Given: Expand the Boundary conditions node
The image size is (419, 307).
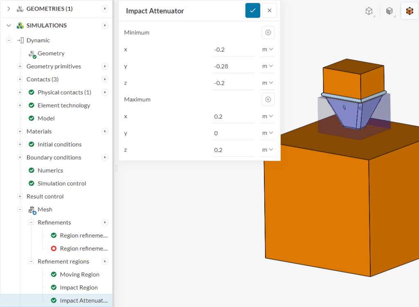Looking at the screenshot, I should [x=20, y=157].
